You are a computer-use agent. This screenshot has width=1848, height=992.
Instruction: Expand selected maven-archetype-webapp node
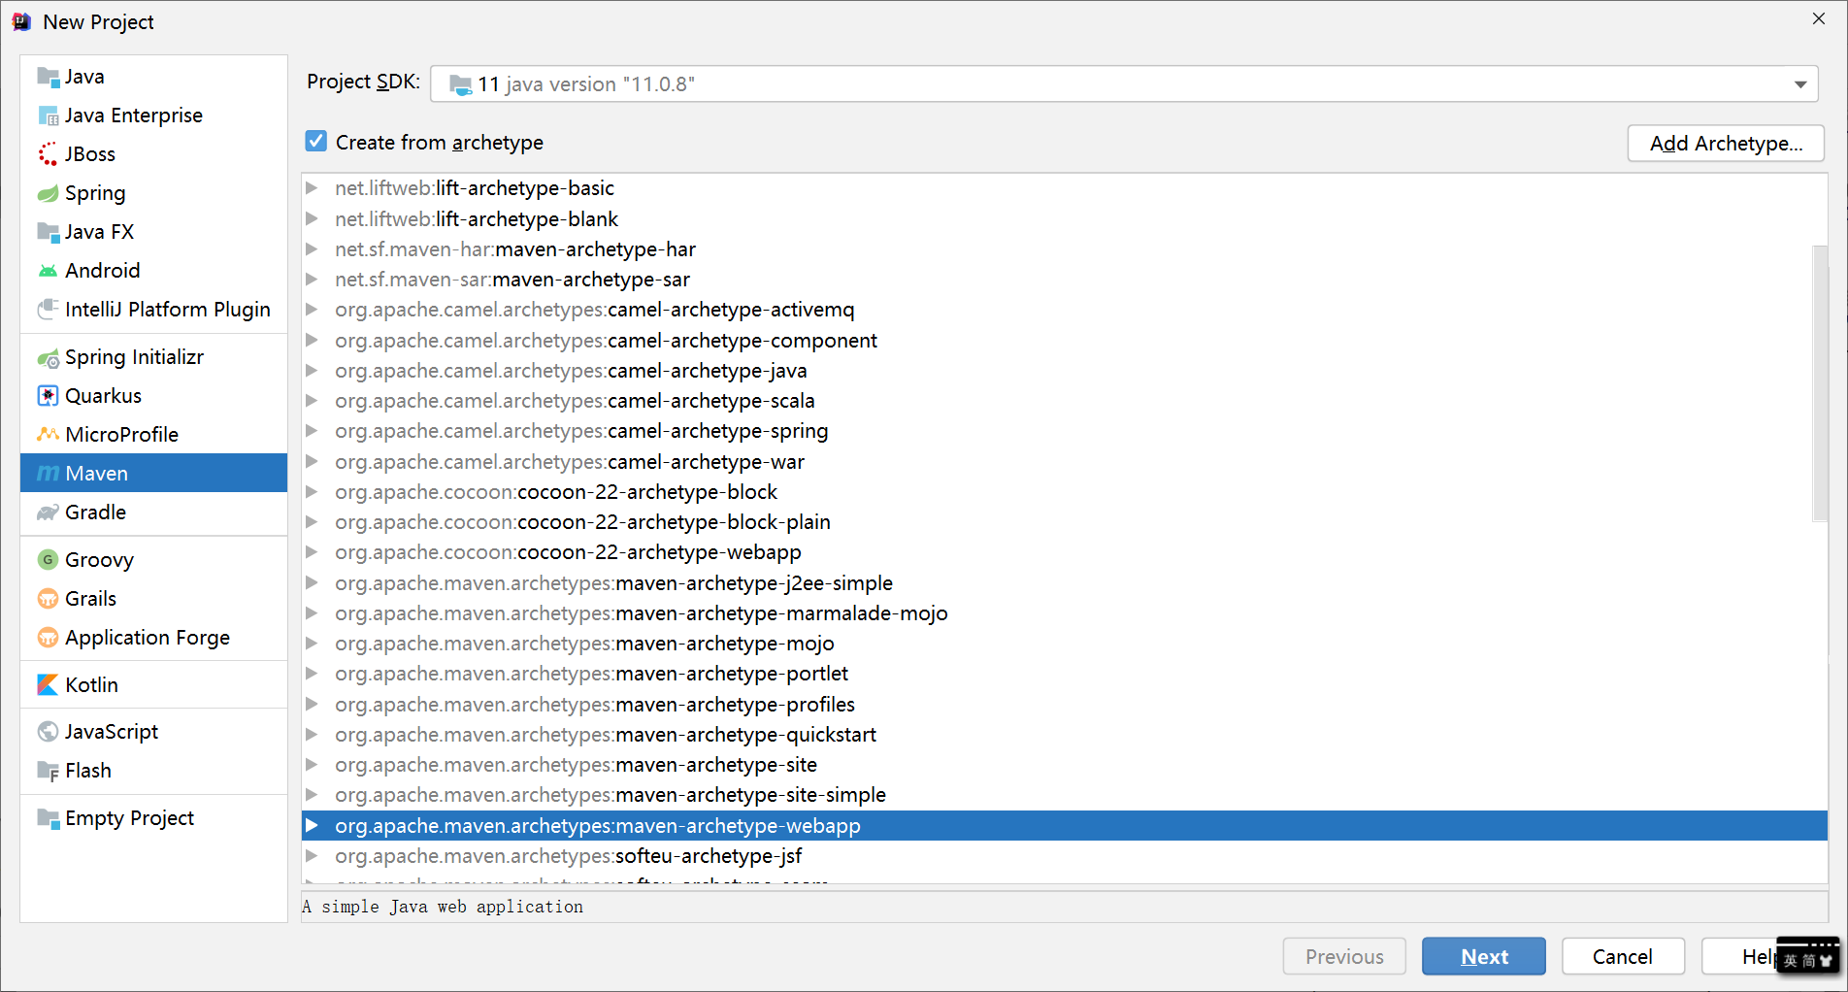pos(312,825)
